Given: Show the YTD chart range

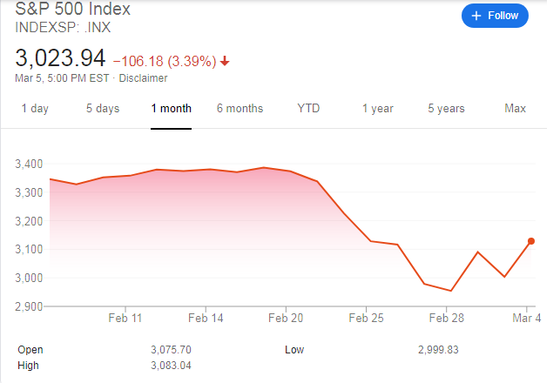Looking at the screenshot, I should pyautogui.click(x=308, y=109).
